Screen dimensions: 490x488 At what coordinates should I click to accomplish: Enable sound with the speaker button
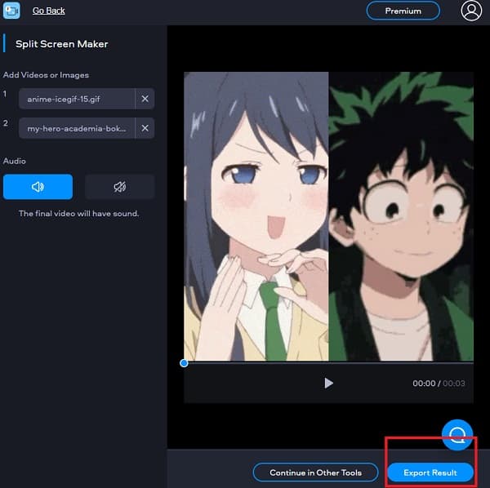tap(38, 187)
